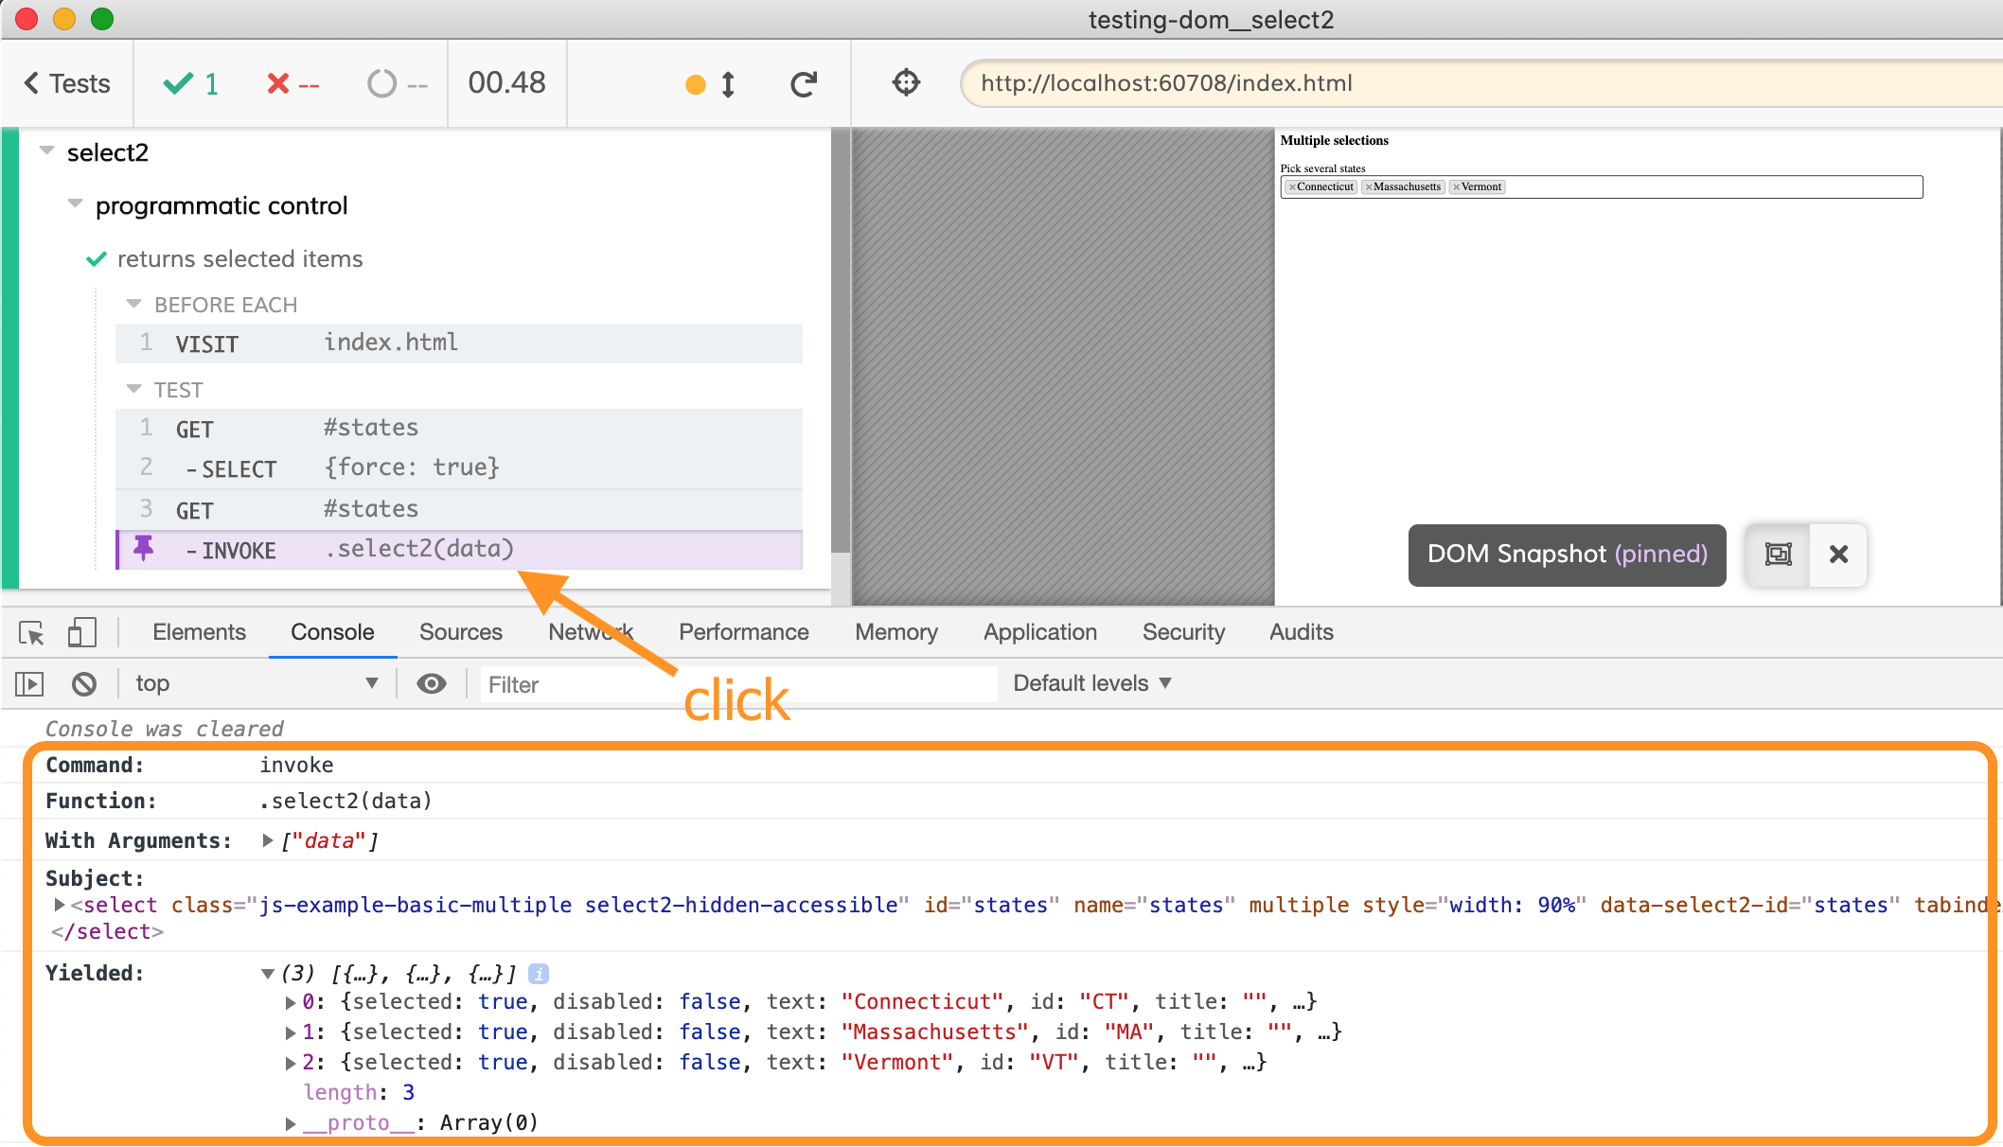Toggle snapshot highlights icon
The width and height of the screenshot is (2003, 1147).
(1778, 554)
